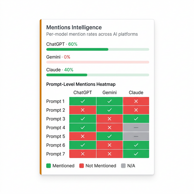This screenshot has width=194, height=194.
Task: Click the ChatGPT 60% progress bar
Action: (x=98, y=49)
